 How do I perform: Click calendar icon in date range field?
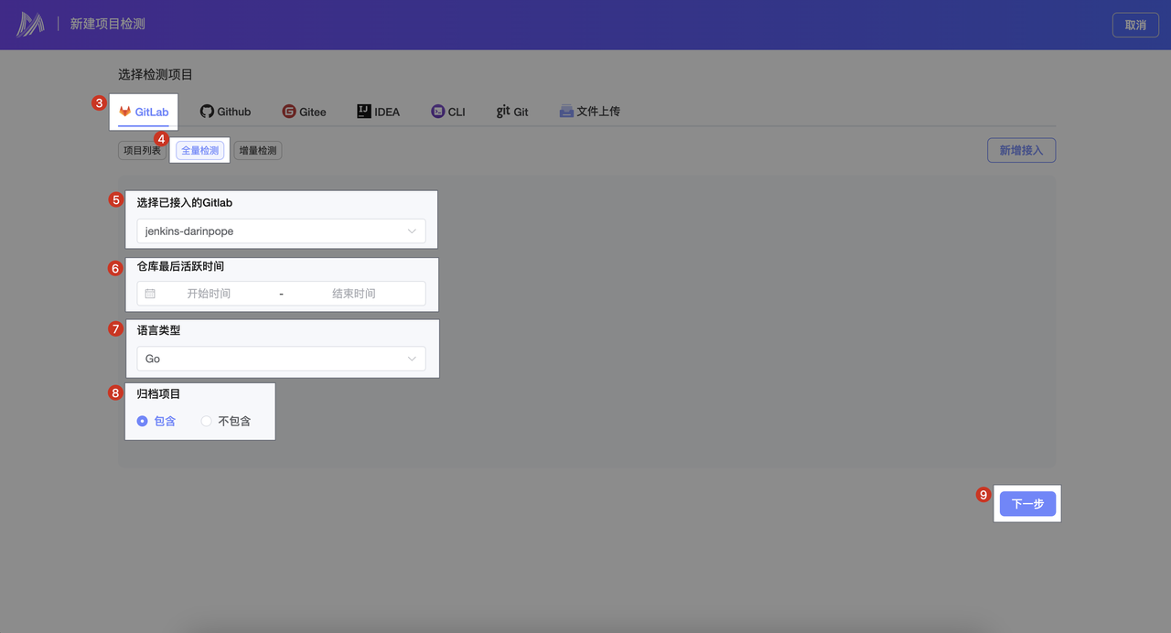[x=150, y=294]
